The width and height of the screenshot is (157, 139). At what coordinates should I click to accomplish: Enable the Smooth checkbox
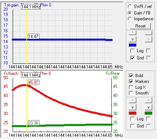click(131, 93)
